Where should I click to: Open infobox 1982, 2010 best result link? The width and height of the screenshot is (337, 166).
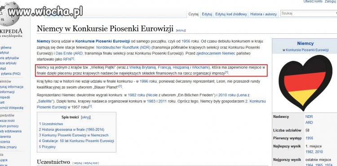click(x=314, y=152)
